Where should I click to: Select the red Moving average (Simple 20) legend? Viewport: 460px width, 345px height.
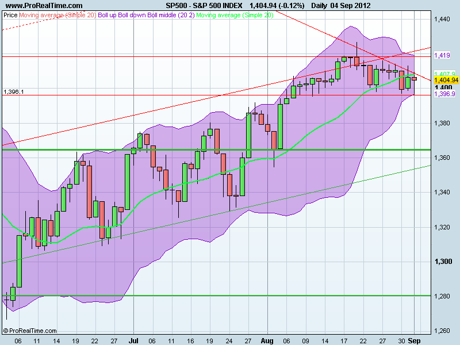[57, 15]
